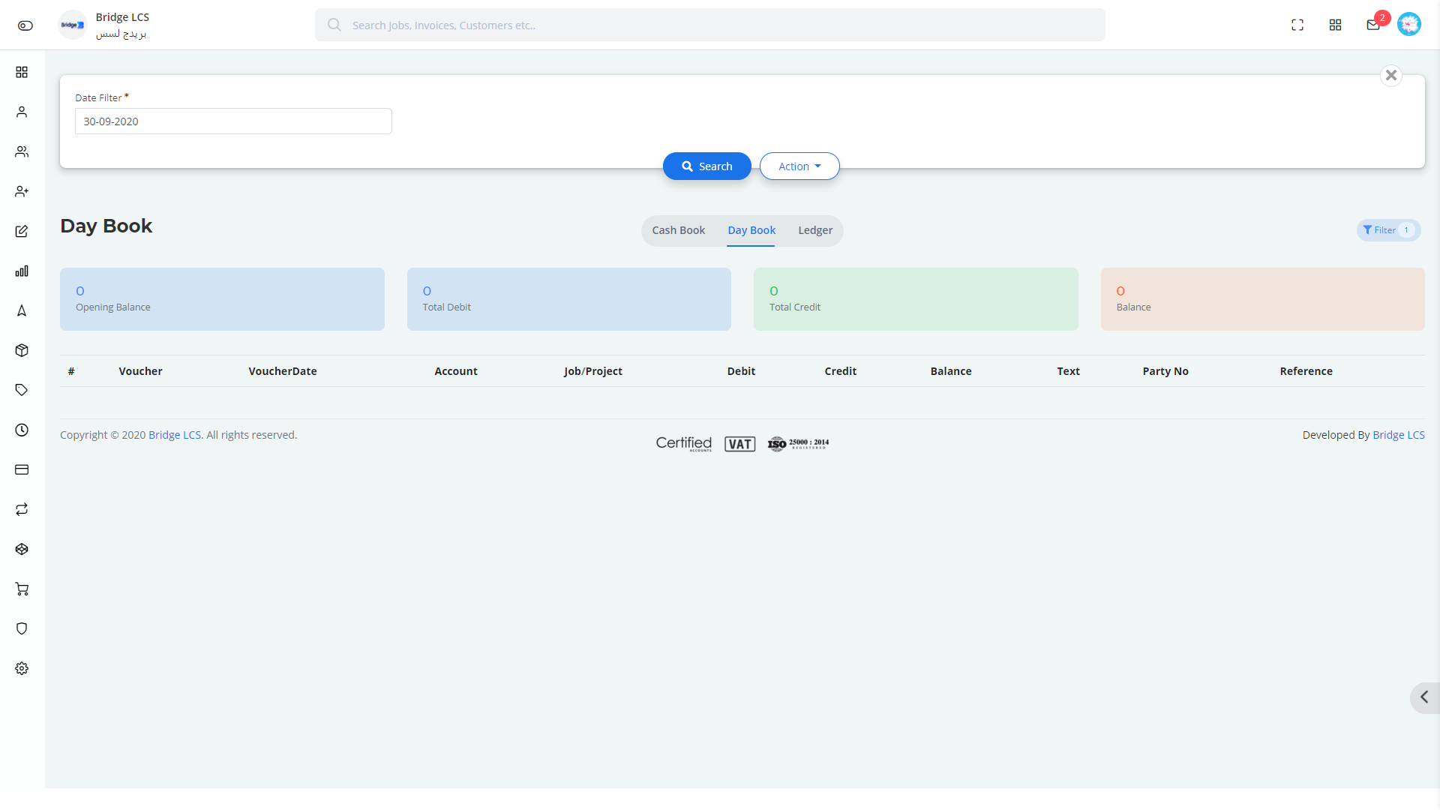Screen dimensions: 1440x810
Task: Click the Bridge LCS hyperlink in footer
Action: pyautogui.click(x=175, y=434)
